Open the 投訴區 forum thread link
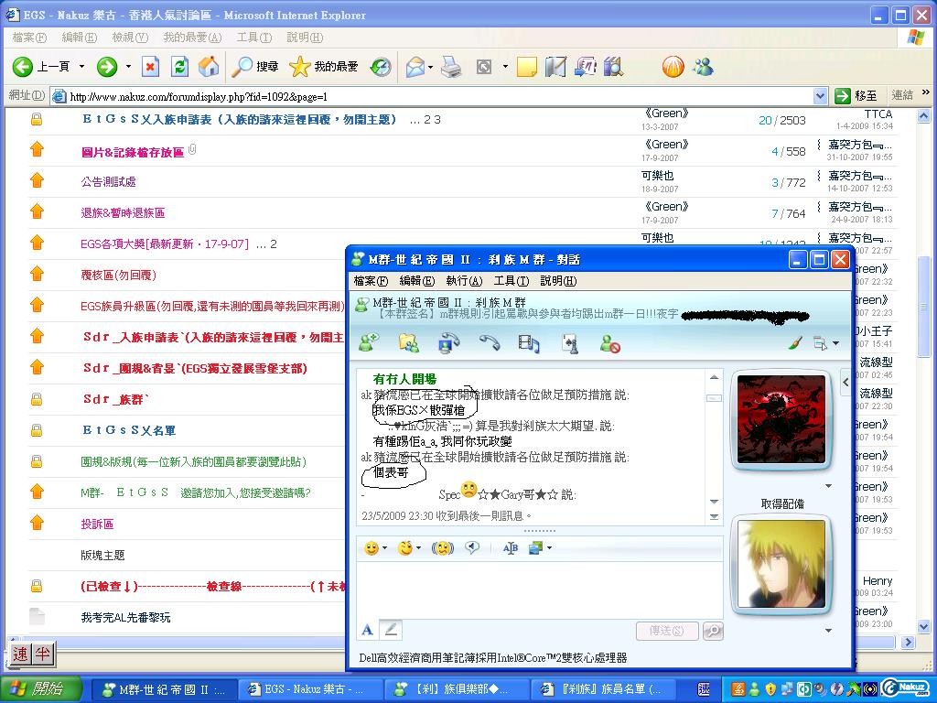 pyautogui.click(x=97, y=525)
